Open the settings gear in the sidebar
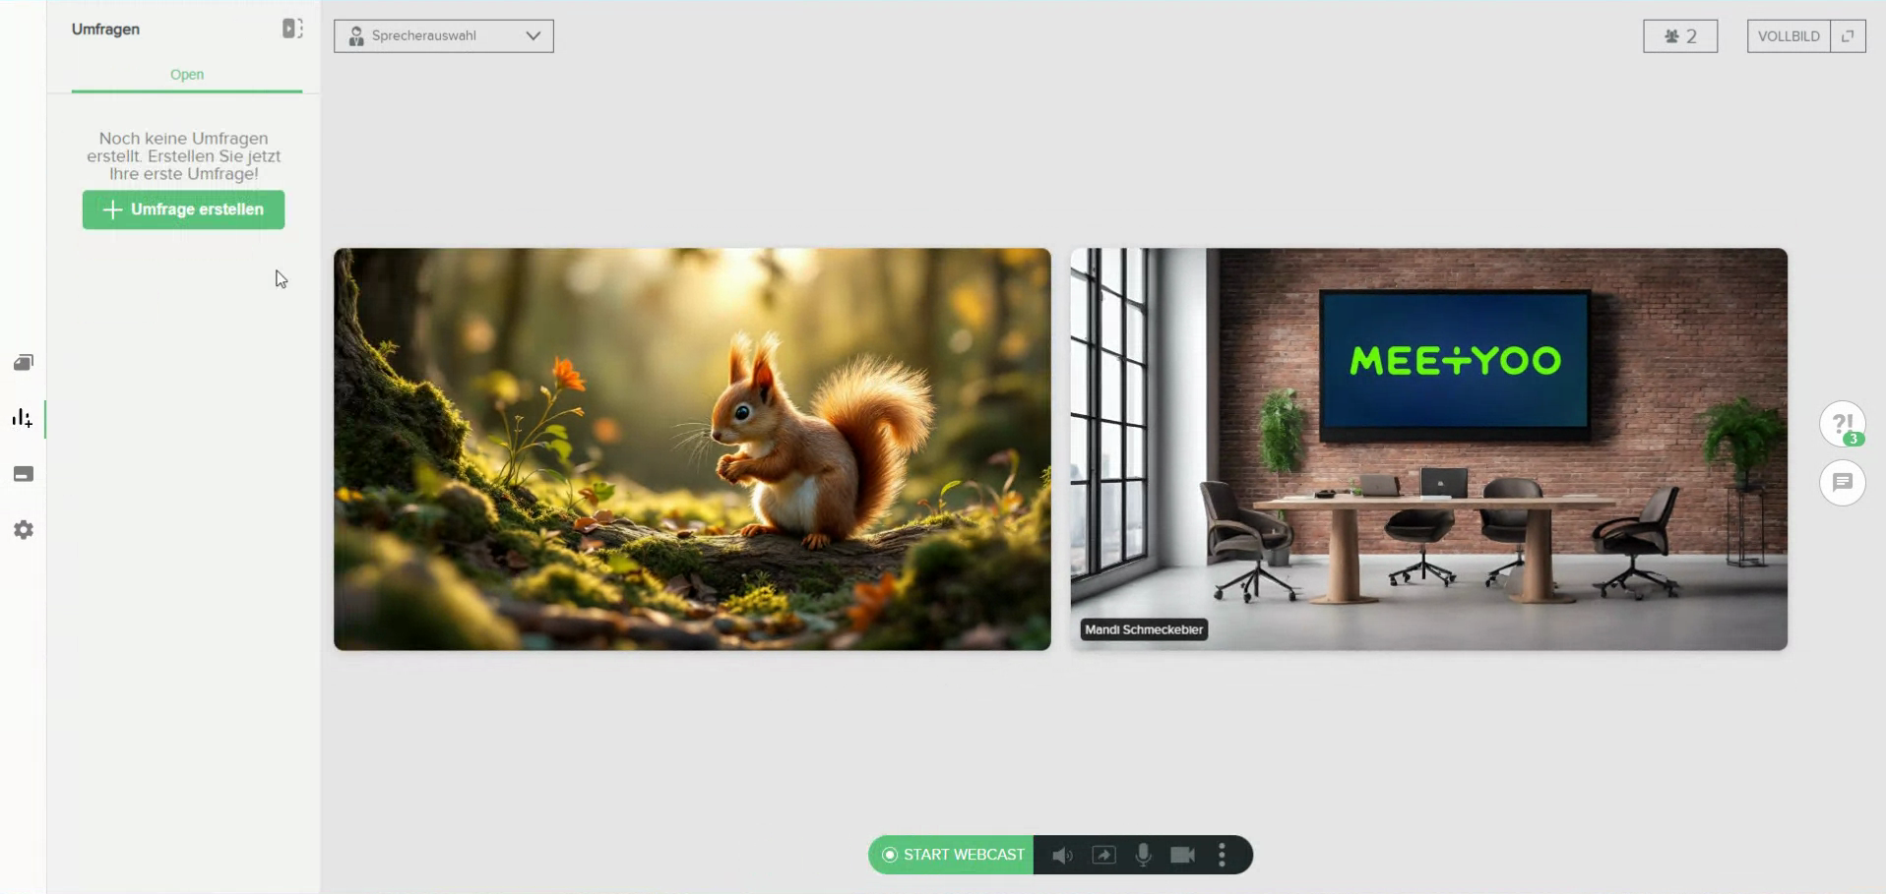 coord(24,530)
